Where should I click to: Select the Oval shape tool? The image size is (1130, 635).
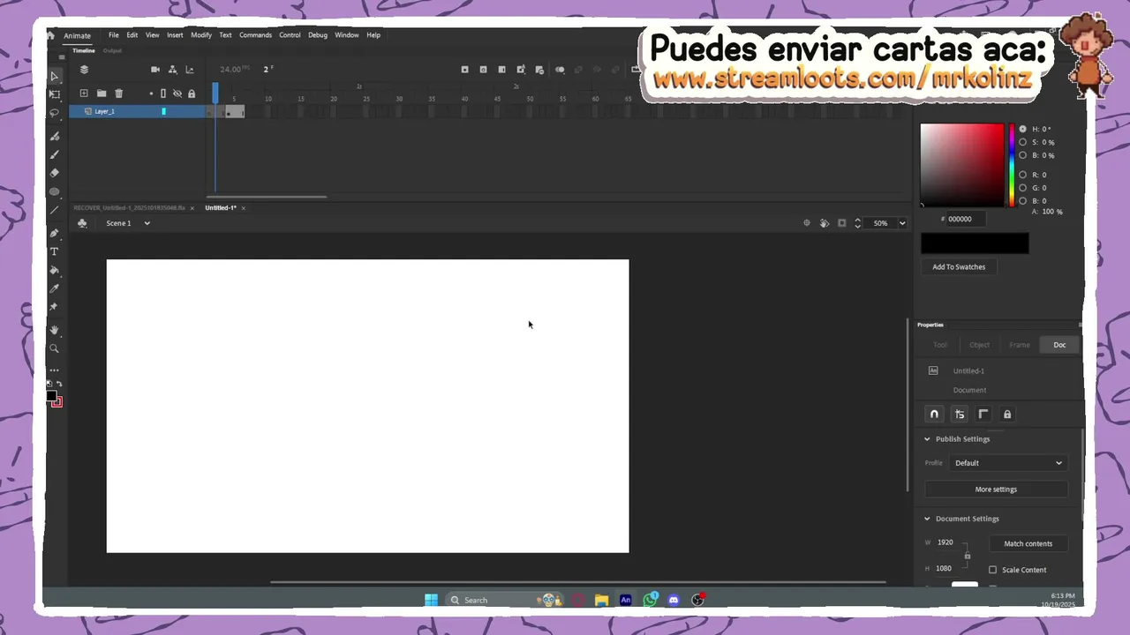click(x=54, y=191)
